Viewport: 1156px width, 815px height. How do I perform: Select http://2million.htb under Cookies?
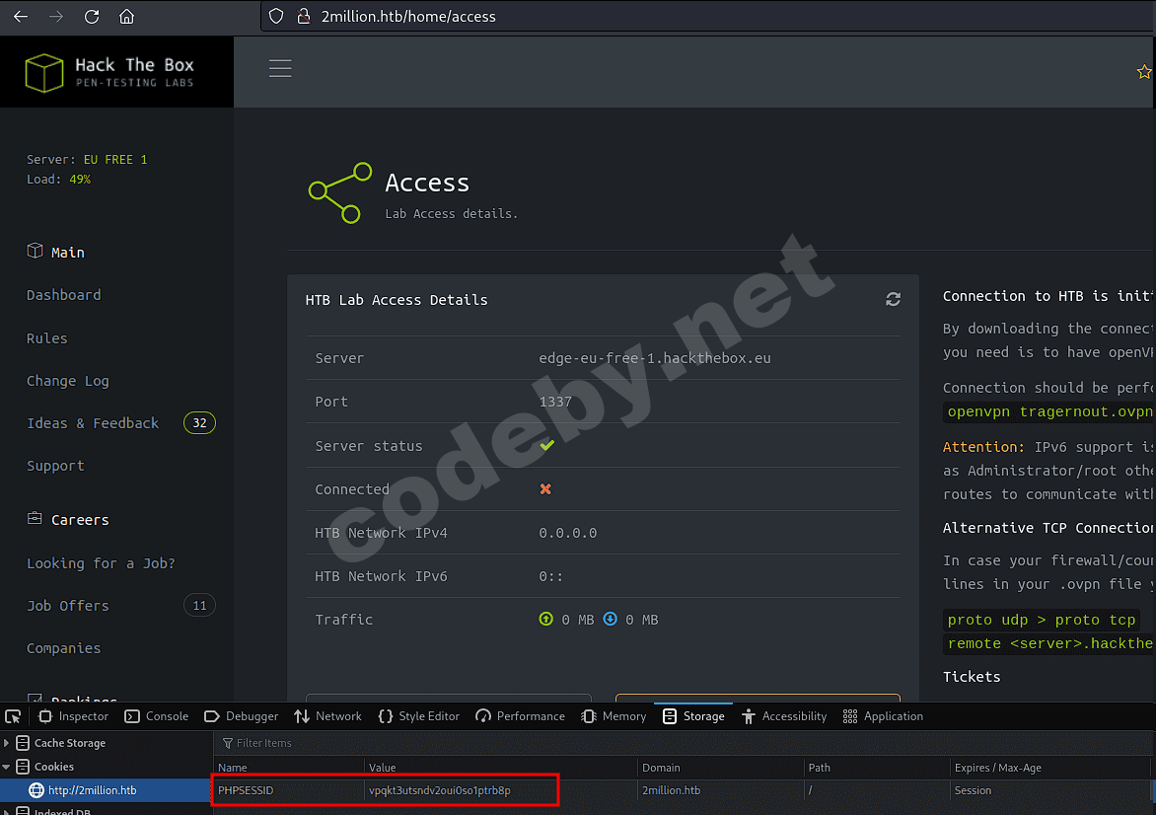[x=92, y=790]
